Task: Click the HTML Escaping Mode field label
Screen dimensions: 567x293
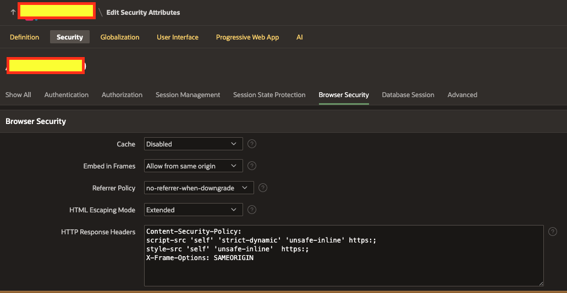Action: [102, 210]
